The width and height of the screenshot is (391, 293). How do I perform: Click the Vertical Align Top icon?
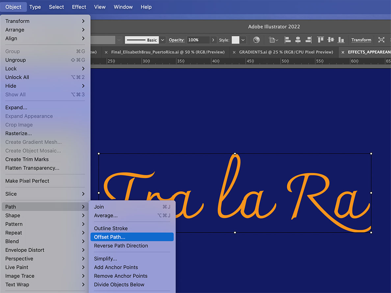(x=320, y=40)
